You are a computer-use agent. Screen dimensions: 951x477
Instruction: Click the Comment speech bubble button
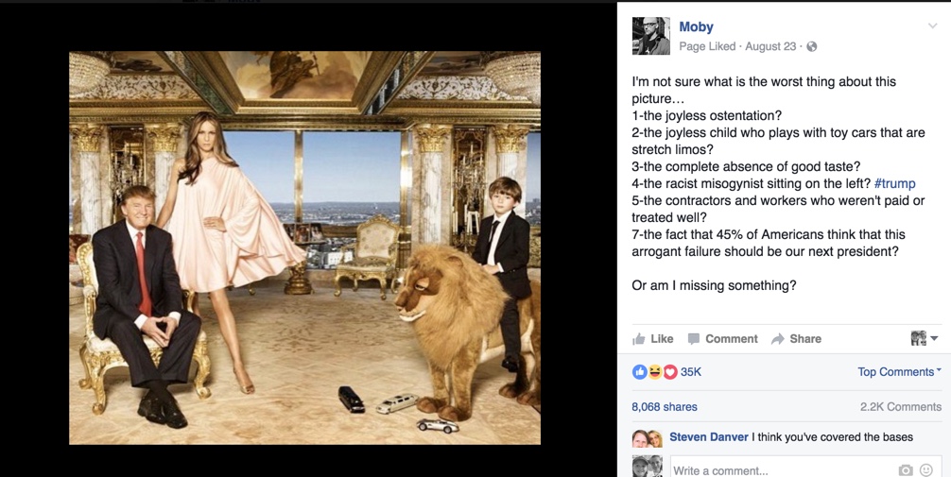(722, 339)
